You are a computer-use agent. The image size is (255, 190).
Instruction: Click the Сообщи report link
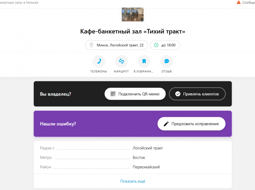coord(248,3)
